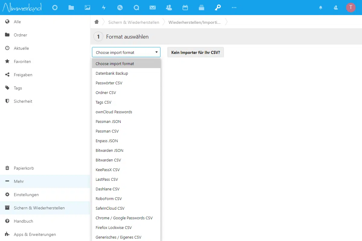Open the Talk chat bubble icon
This screenshot has width=362, height=241.
click(x=136, y=8)
